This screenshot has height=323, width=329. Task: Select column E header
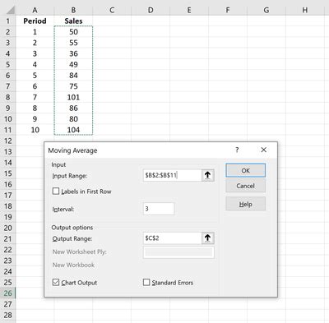tap(189, 10)
